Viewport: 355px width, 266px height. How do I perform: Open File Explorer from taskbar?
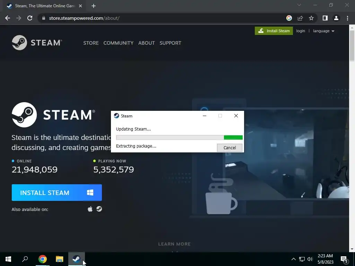pos(60,259)
